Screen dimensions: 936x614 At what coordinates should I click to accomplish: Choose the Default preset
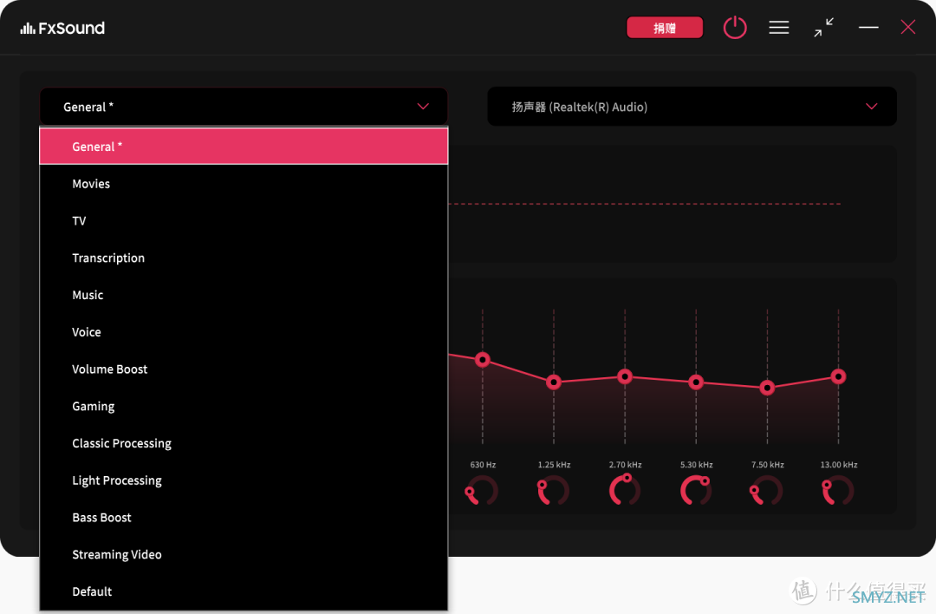pos(244,591)
